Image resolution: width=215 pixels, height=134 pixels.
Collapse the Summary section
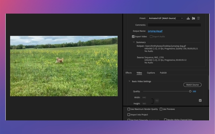point(134,42)
